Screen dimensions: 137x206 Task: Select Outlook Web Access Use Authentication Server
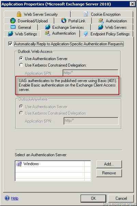pos(21,58)
